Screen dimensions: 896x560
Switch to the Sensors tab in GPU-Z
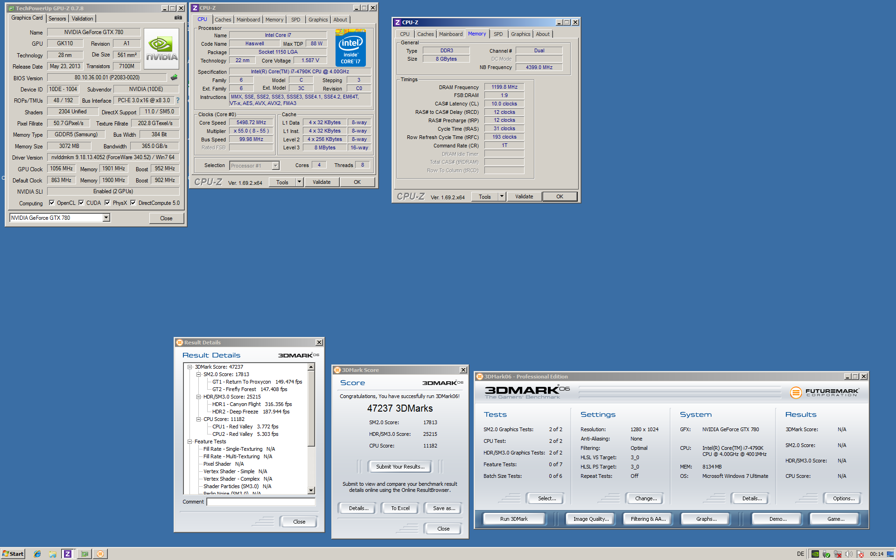click(57, 19)
